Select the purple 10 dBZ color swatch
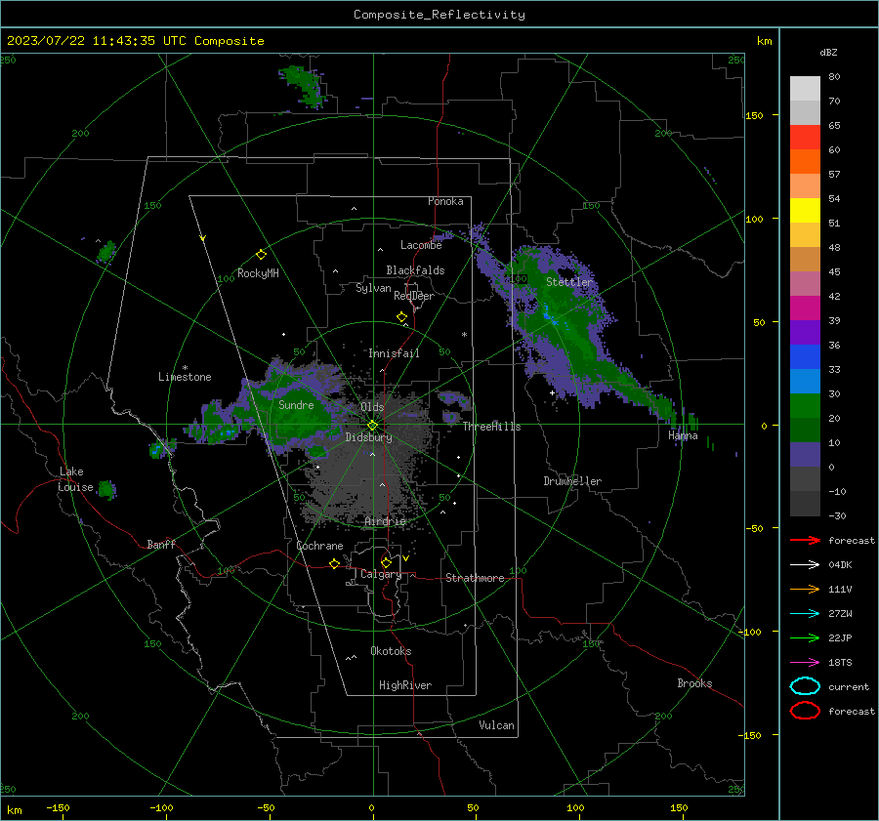The width and height of the screenshot is (879, 821). coord(805,454)
